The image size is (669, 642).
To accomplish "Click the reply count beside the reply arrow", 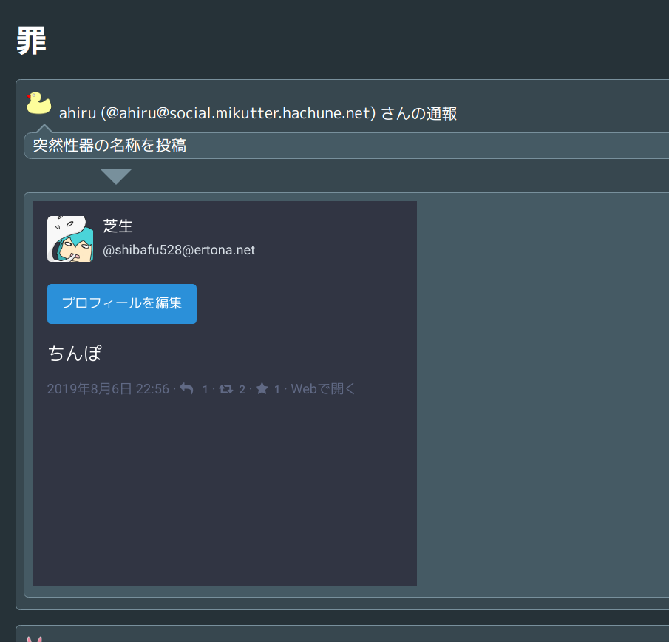I will (206, 390).
